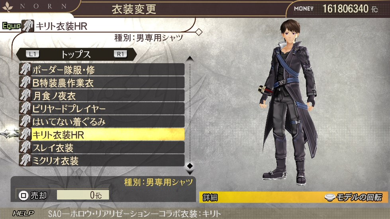The width and height of the screenshot is (390, 219).
Task: Click the shirt icon beside スレイ衣装
Action: [25, 147]
